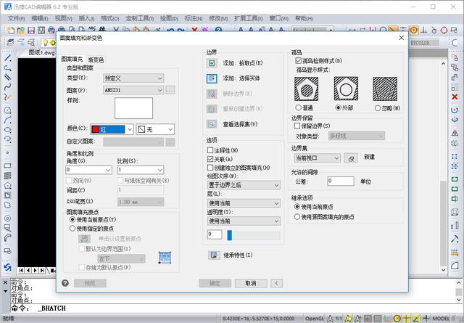Select the line tool in left toolbar

[7, 58]
